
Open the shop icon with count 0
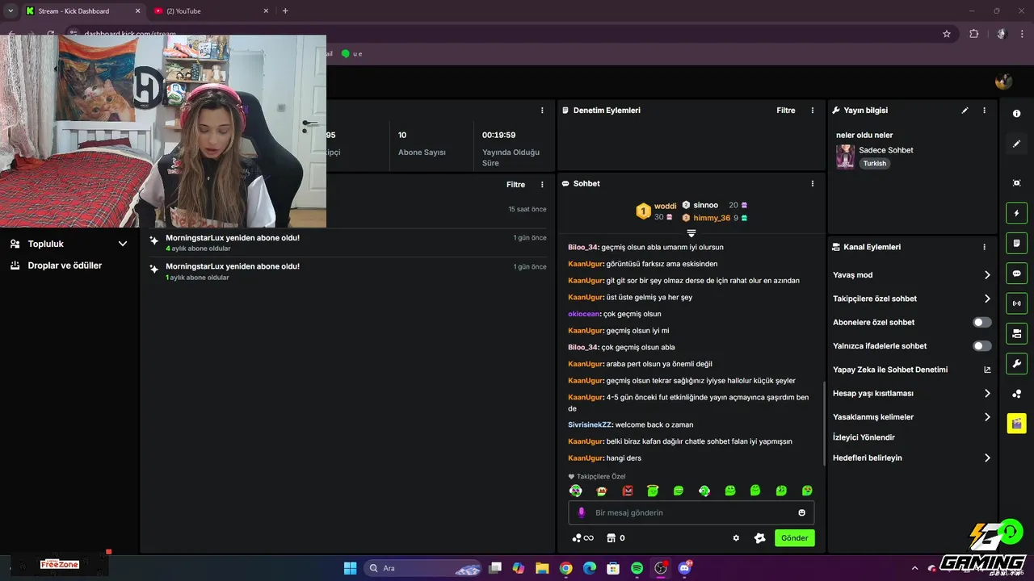[616, 538]
